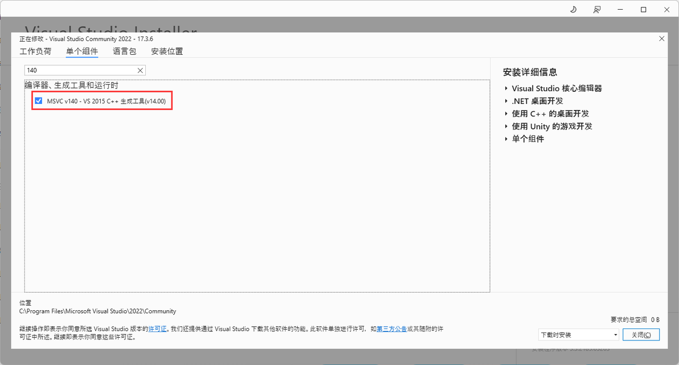The height and width of the screenshot is (365, 679).
Task: Open the 第三方公告 link
Action: (391, 329)
